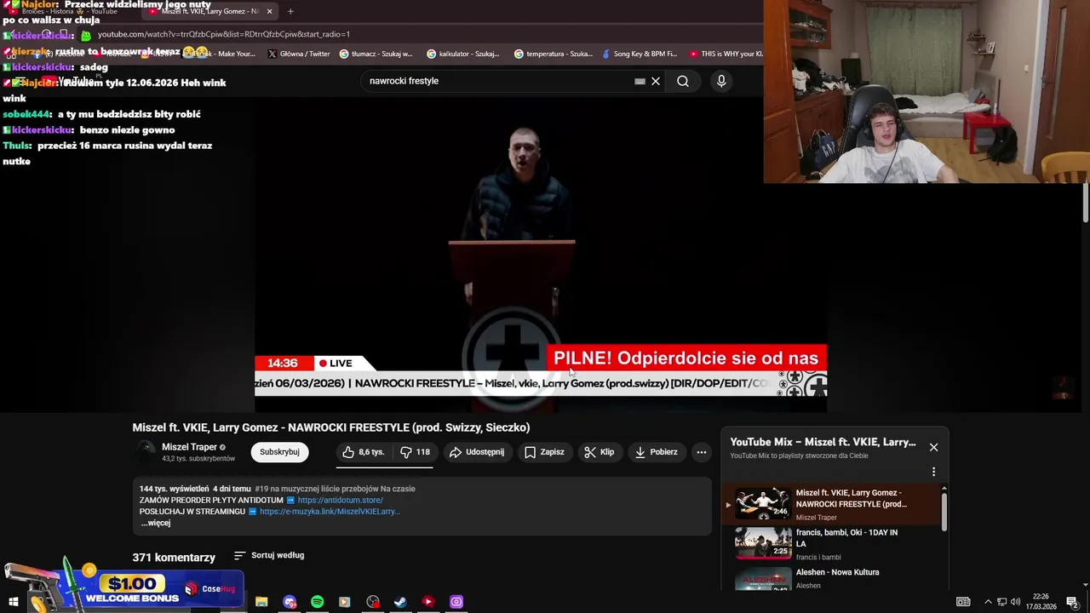Play francis, bambi, Oki - 1DAY IN LA
The height and width of the screenshot is (613, 1090).
833,543
